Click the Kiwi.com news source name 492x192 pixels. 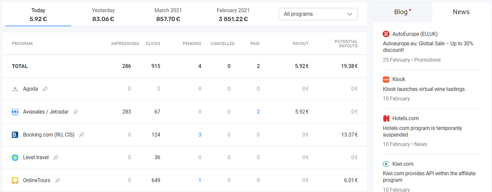[403, 164]
